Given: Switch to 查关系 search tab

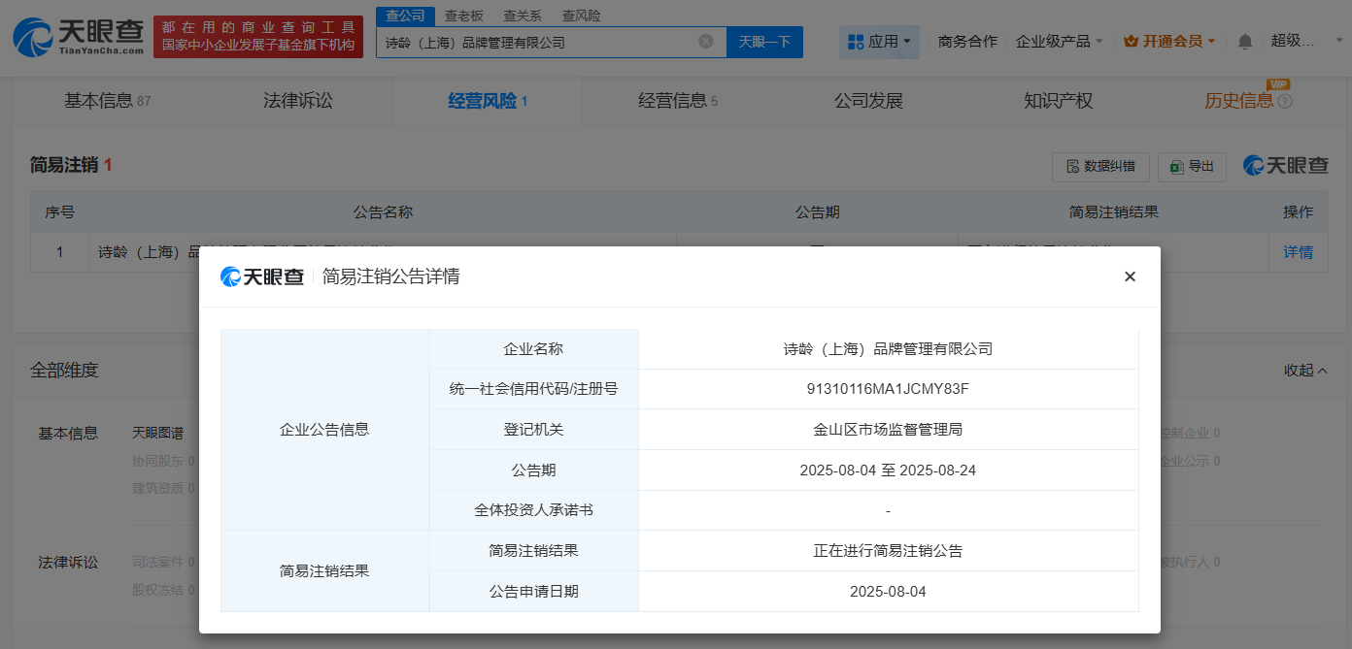Looking at the screenshot, I should (x=523, y=16).
